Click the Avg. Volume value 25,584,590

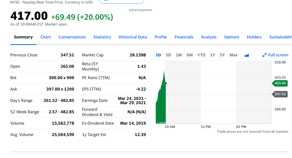(63, 134)
